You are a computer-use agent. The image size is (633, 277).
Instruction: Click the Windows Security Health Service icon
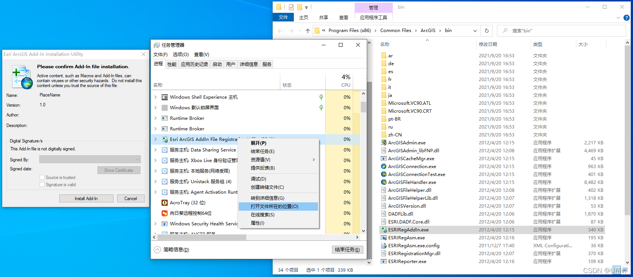point(165,223)
